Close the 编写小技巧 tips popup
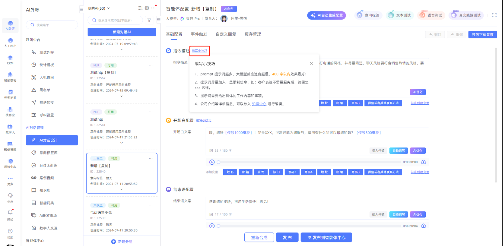 click(311, 64)
